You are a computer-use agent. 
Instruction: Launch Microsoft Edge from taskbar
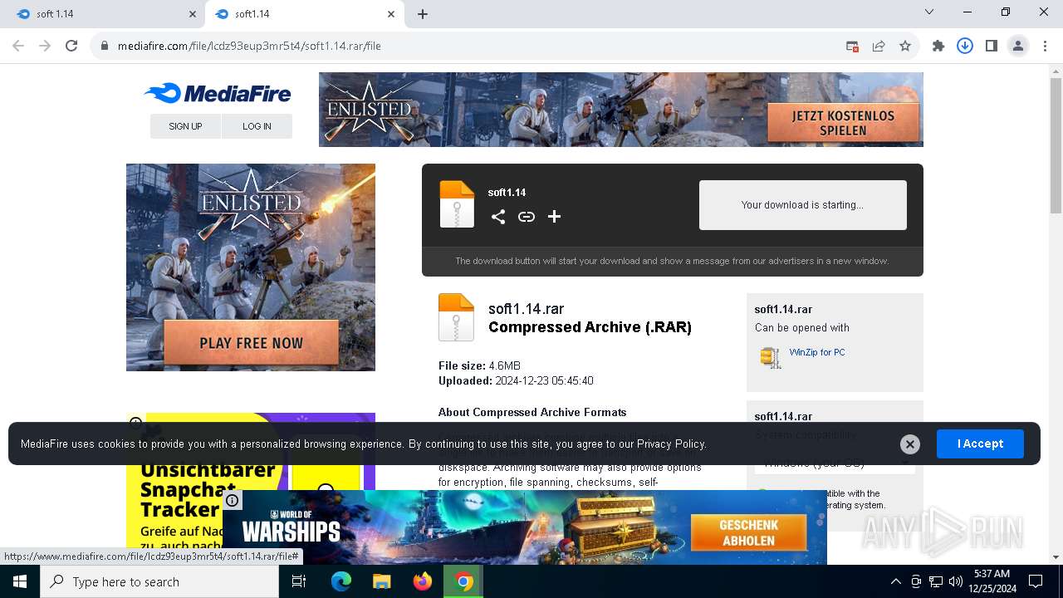point(341,581)
